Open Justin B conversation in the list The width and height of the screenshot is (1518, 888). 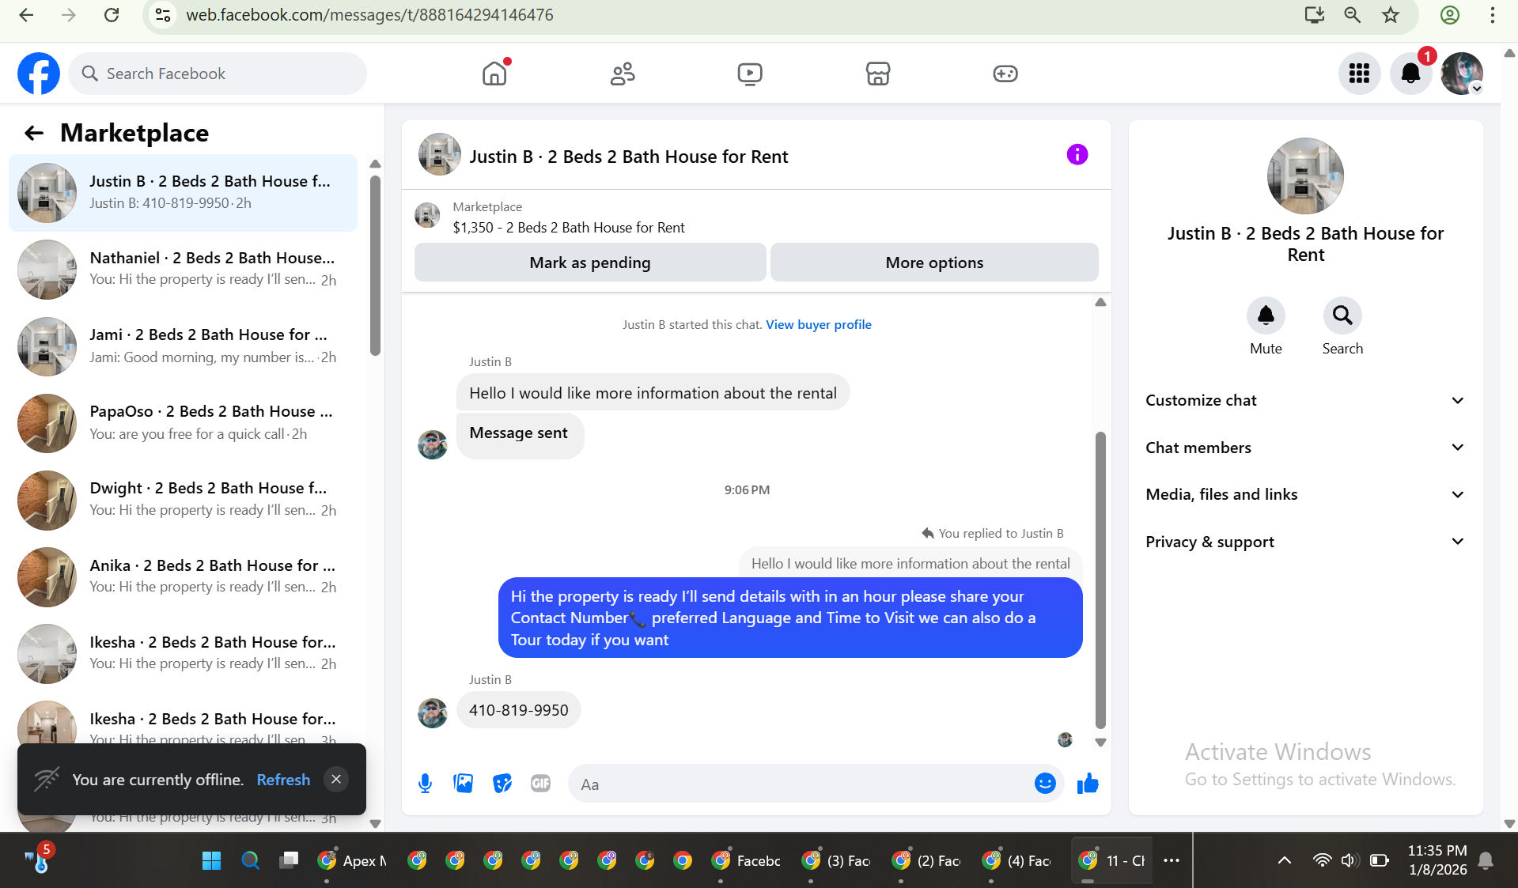click(183, 192)
